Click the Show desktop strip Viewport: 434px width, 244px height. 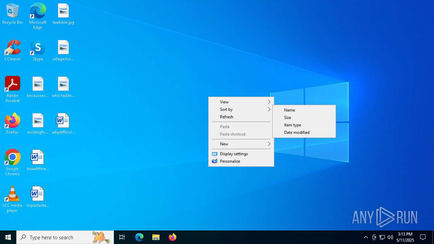point(433,237)
